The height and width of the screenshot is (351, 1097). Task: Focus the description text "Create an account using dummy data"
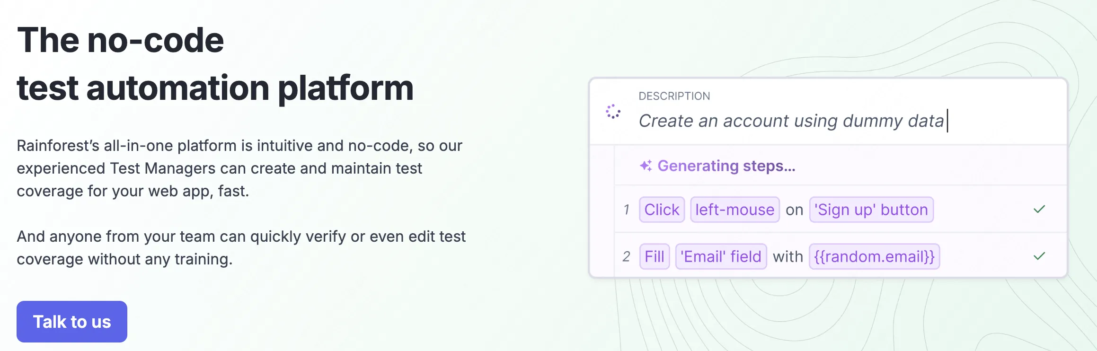(791, 121)
